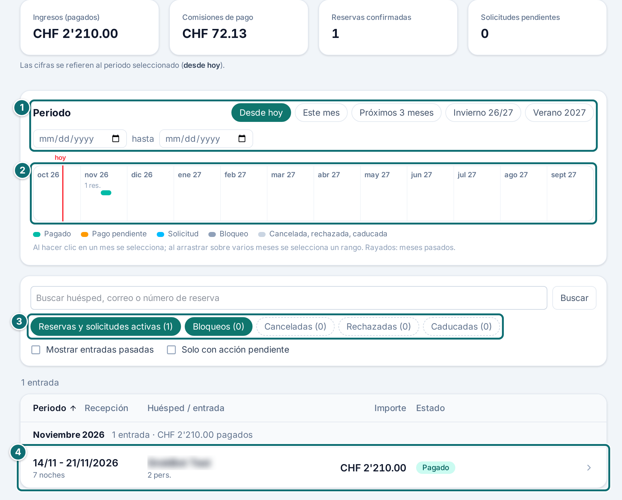The height and width of the screenshot is (500, 622).
Task: Open calendar picker for start date
Action: 116,139
